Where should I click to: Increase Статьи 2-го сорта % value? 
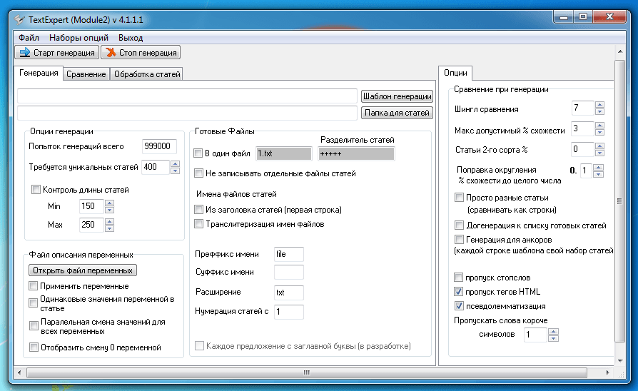point(599,146)
